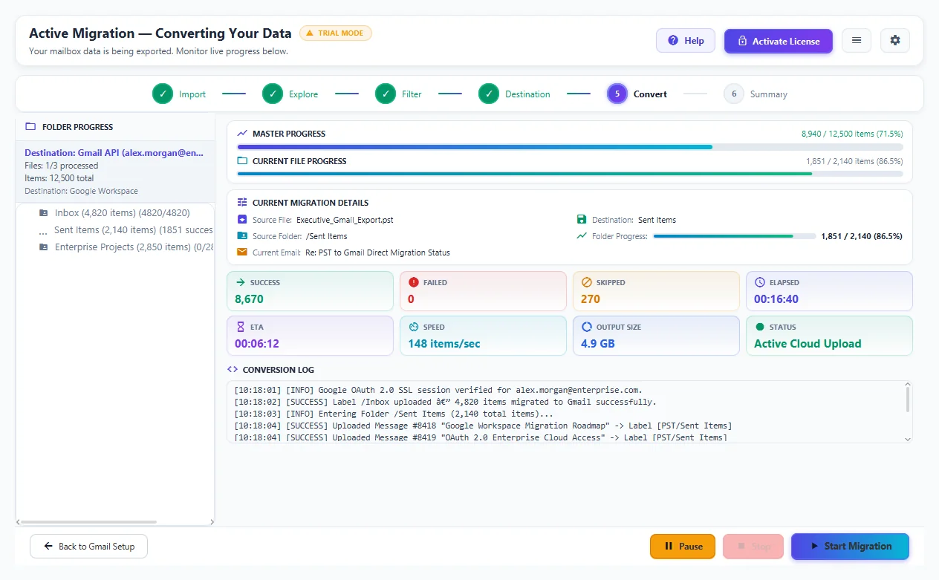939x580 pixels.
Task: Go to the Explore step
Action: 290,94
